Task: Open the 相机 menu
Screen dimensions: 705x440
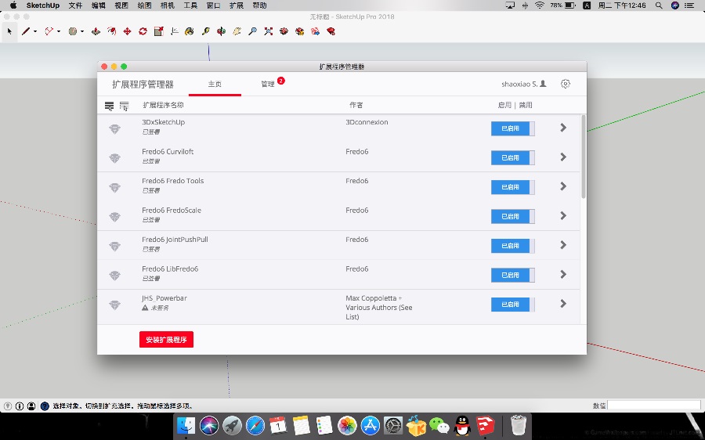Action: click(x=168, y=5)
